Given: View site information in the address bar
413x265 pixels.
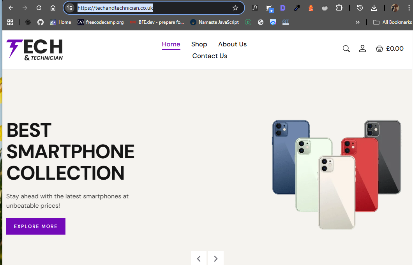Looking at the screenshot, I should pyautogui.click(x=70, y=8).
